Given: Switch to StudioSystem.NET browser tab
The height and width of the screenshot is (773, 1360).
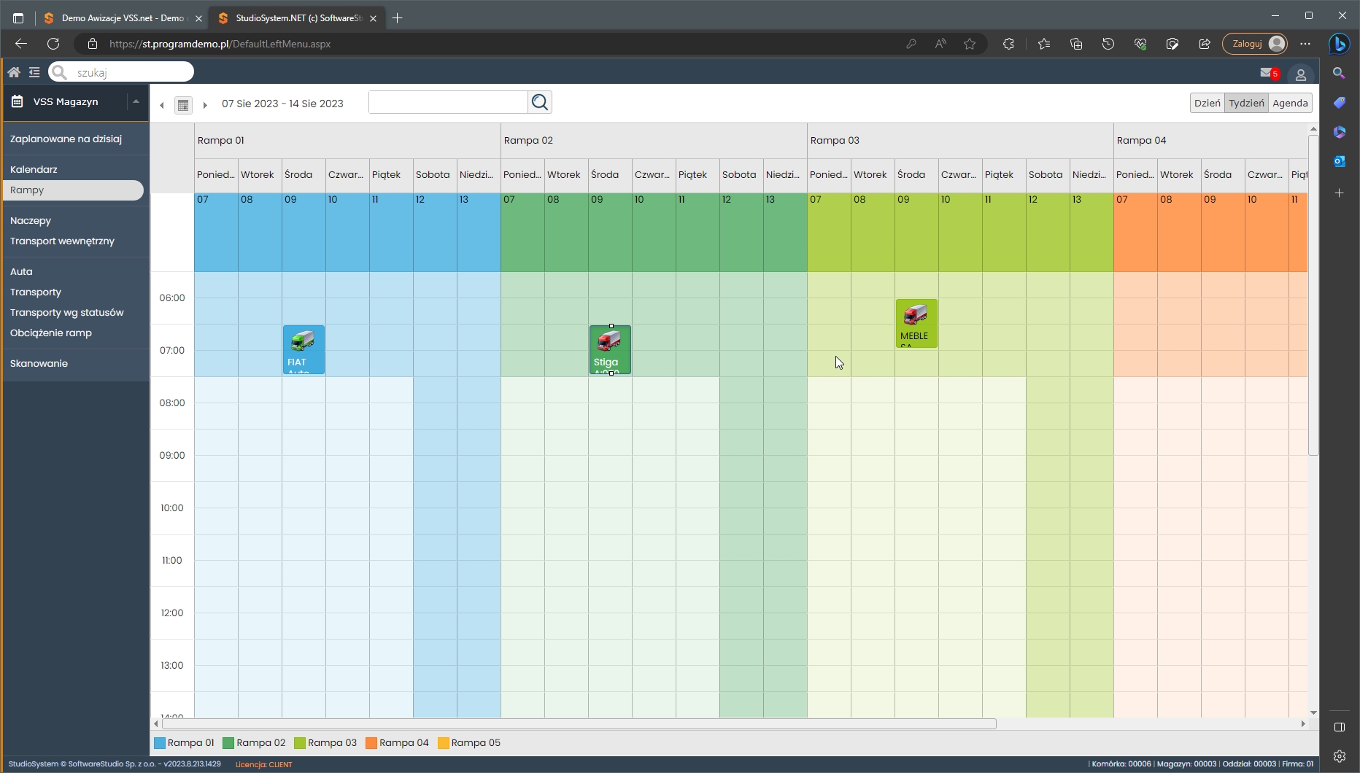Looking at the screenshot, I should 298,18.
